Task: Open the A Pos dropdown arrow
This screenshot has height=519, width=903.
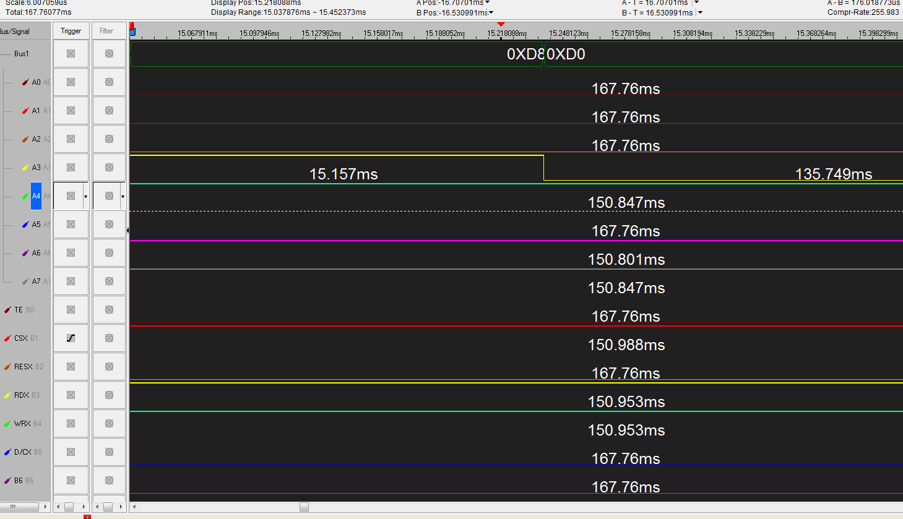Action: (488, 2)
